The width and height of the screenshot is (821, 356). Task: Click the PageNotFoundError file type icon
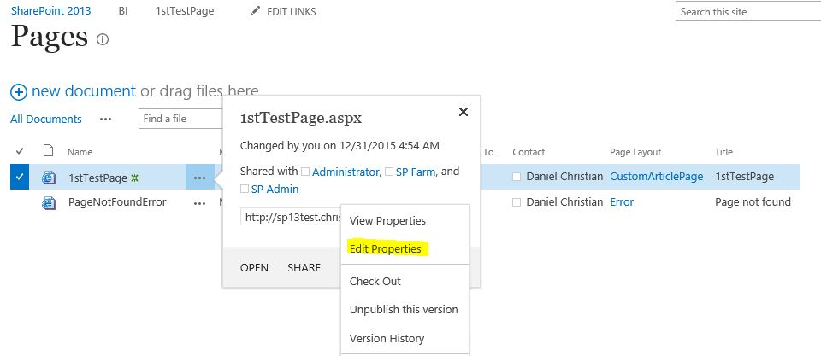[x=49, y=202]
